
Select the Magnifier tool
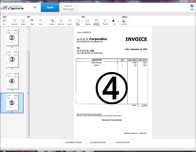[87, 21]
